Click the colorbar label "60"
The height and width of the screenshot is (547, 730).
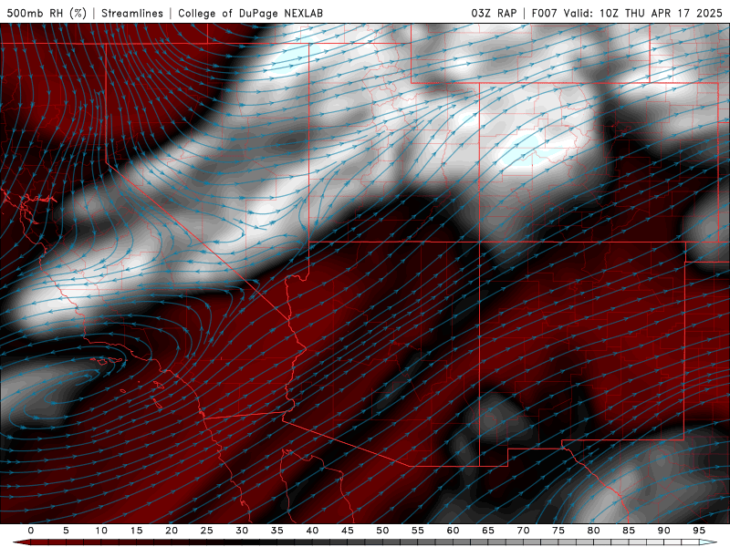(453, 531)
